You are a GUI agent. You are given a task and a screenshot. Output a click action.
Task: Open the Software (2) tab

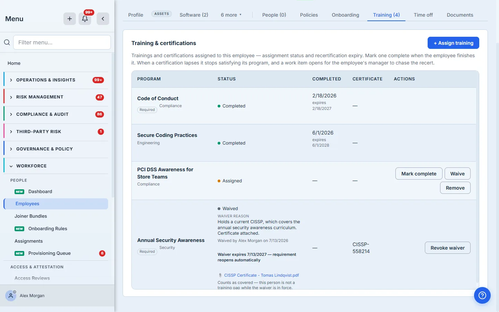tap(194, 15)
